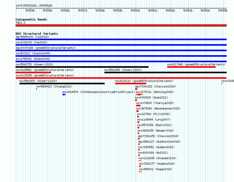The width and height of the screenshot is (234, 182).
Task: Open variant nsv1074830 (Thareja2015) label
Action: pos(155,103)
